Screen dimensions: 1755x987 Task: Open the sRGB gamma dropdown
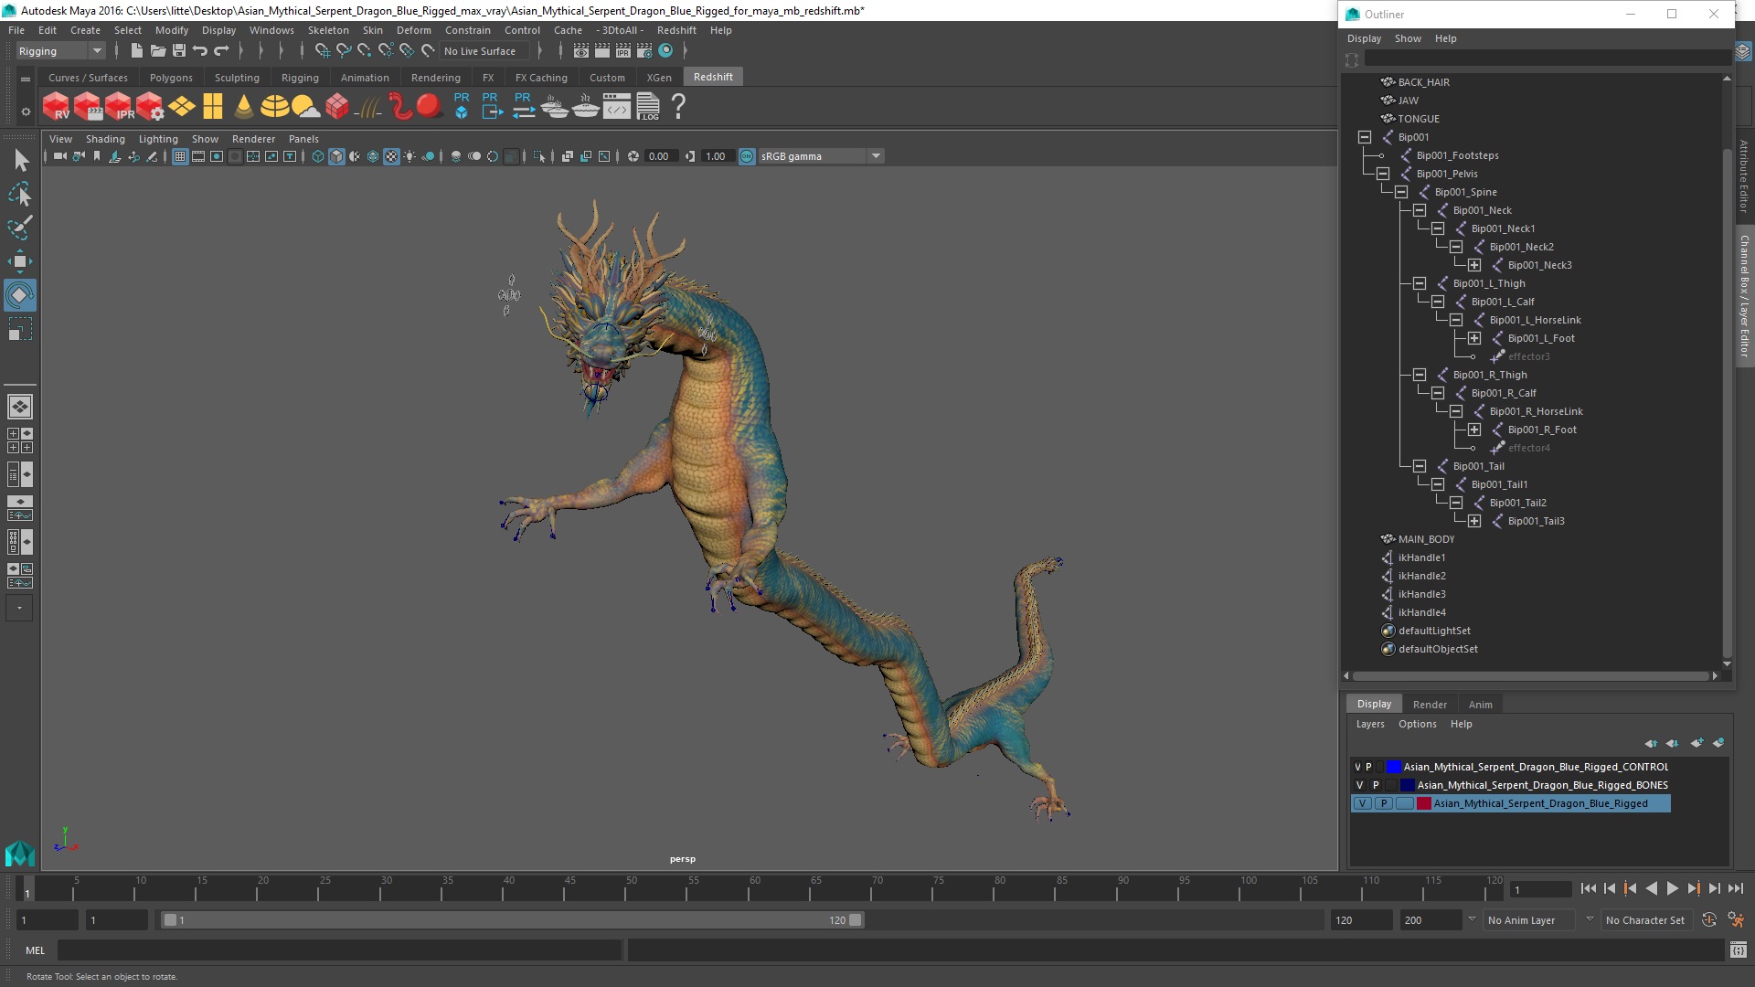pos(876,156)
